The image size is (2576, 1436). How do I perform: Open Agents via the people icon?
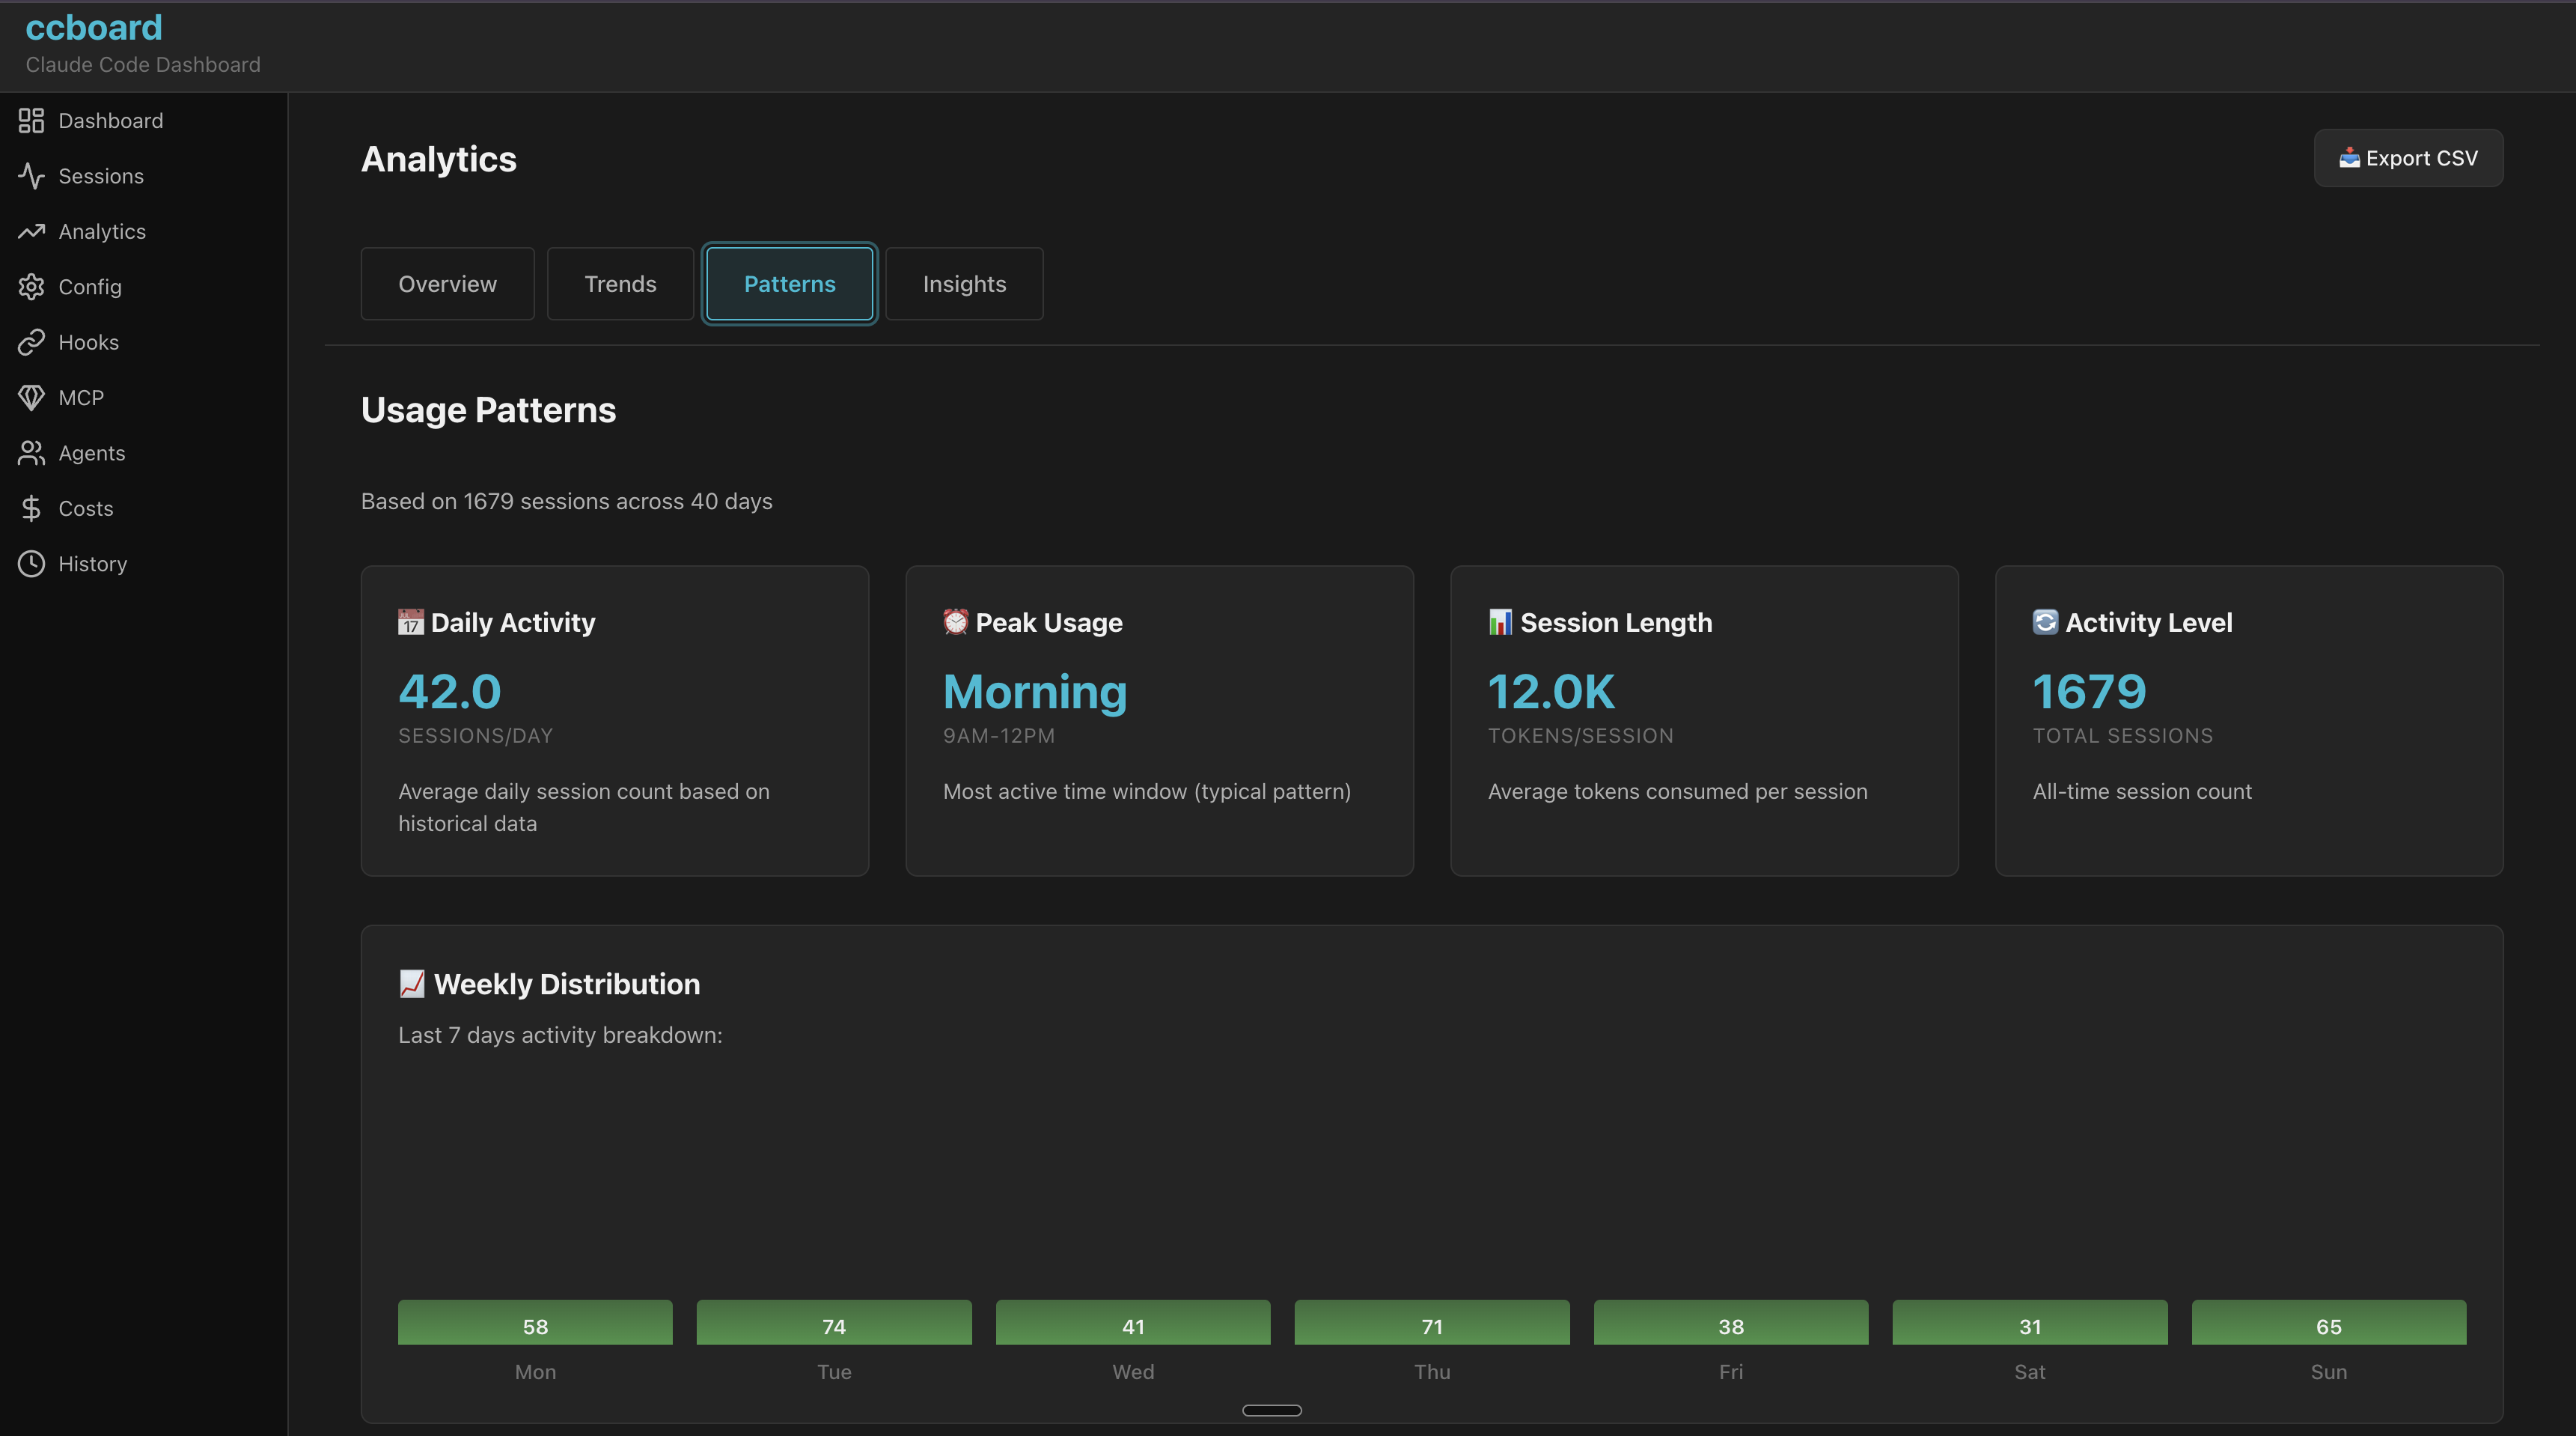[92, 452]
